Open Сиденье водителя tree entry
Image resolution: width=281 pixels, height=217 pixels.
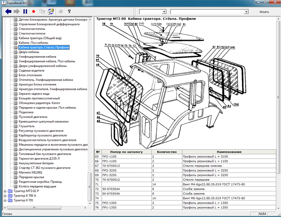pos(31,71)
